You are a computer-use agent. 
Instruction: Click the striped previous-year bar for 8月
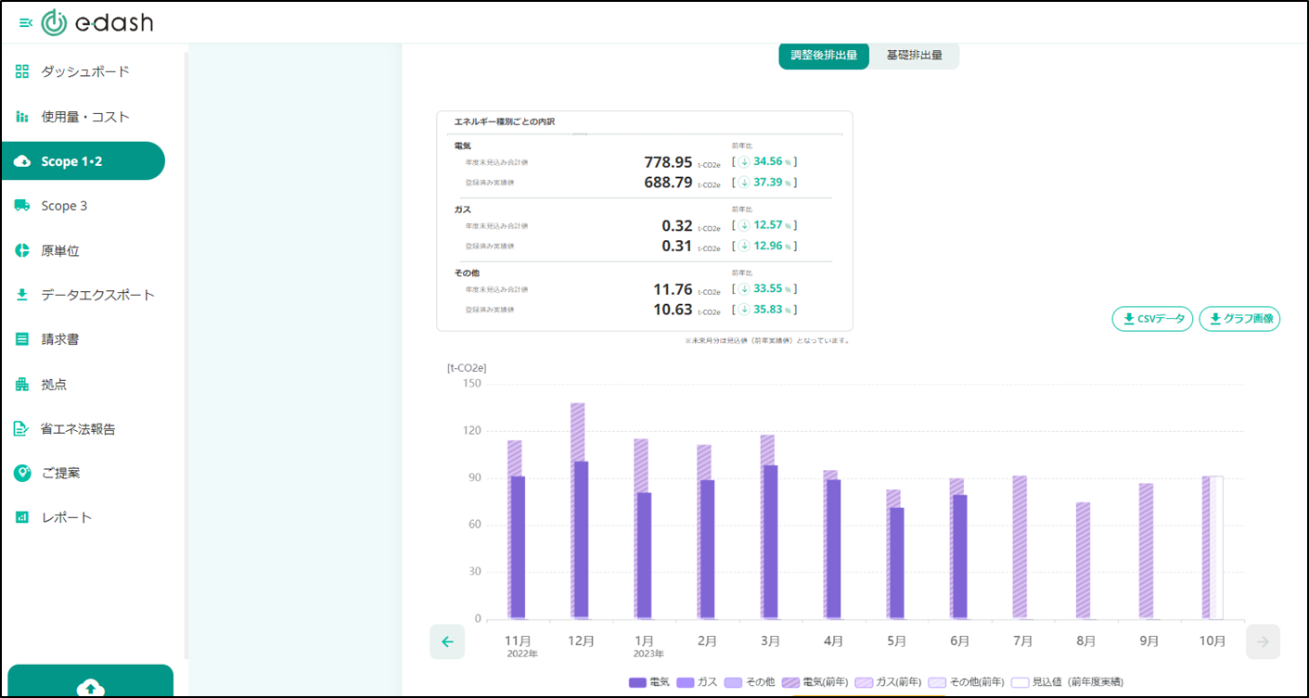click(x=1083, y=561)
